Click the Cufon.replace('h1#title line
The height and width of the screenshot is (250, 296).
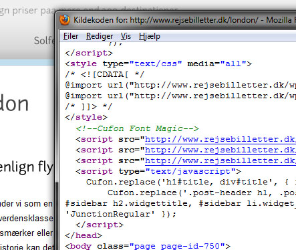click(191, 182)
